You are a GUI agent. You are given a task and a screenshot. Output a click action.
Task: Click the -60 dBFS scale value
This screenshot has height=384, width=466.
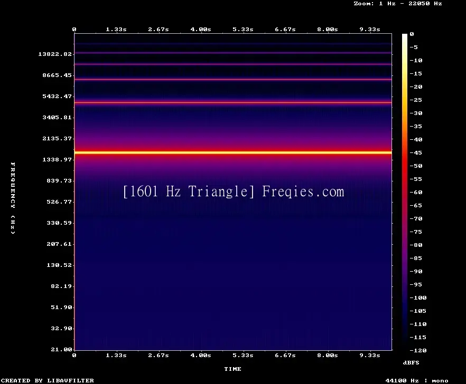click(x=416, y=193)
